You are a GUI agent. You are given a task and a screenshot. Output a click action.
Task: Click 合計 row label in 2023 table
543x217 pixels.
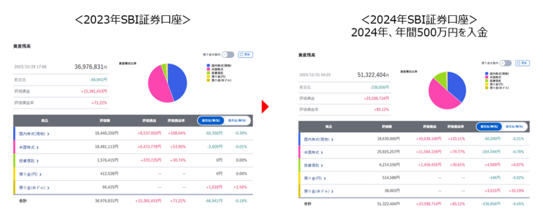point(23,201)
